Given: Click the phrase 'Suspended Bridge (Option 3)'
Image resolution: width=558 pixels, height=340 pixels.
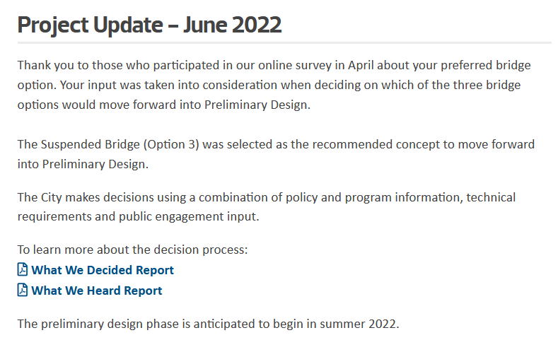Looking at the screenshot, I should [x=120, y=144].
